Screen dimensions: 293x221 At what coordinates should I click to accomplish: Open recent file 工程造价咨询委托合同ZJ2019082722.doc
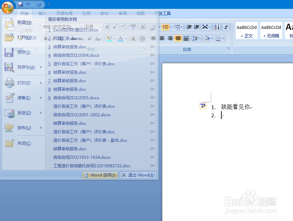point(92,166)
